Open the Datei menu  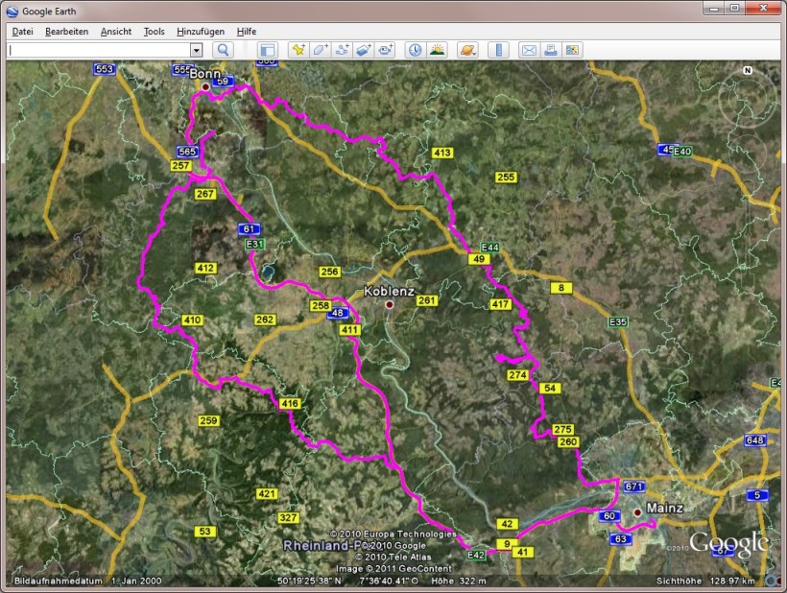pyautogui.click(x=22, y=32)
